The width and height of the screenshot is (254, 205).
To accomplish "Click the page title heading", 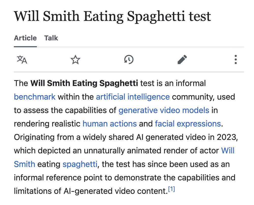I will point(112,16).
